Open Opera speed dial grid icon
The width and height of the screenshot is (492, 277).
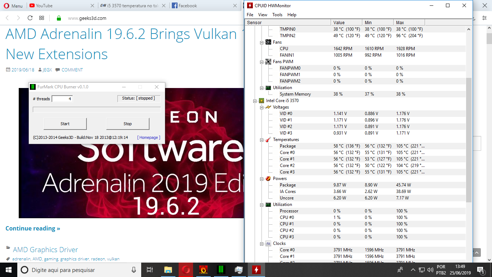42,18
